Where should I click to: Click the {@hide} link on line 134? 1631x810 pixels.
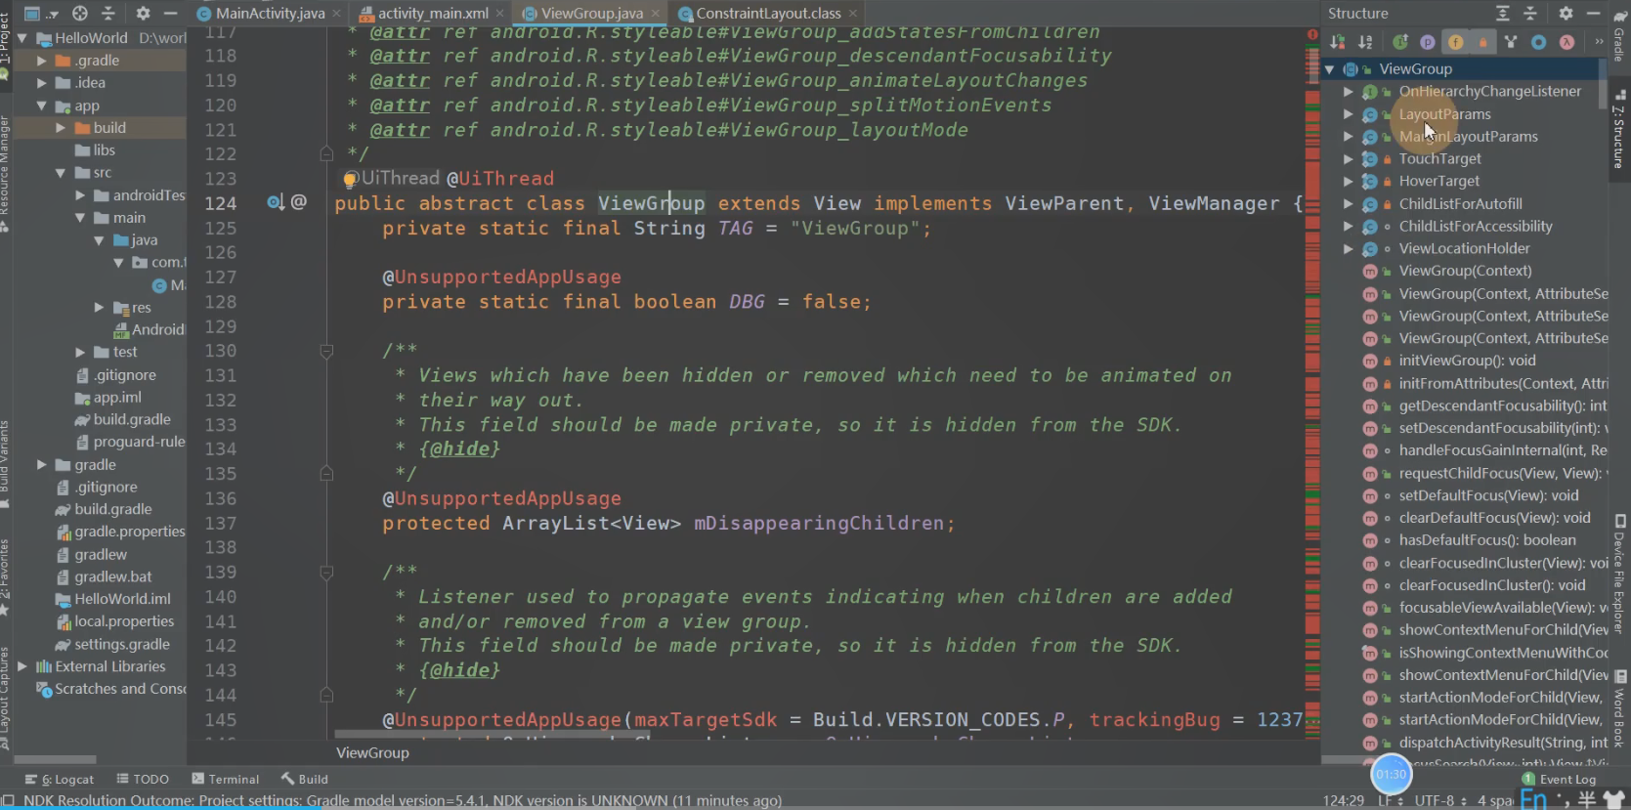tap(459, 448)
